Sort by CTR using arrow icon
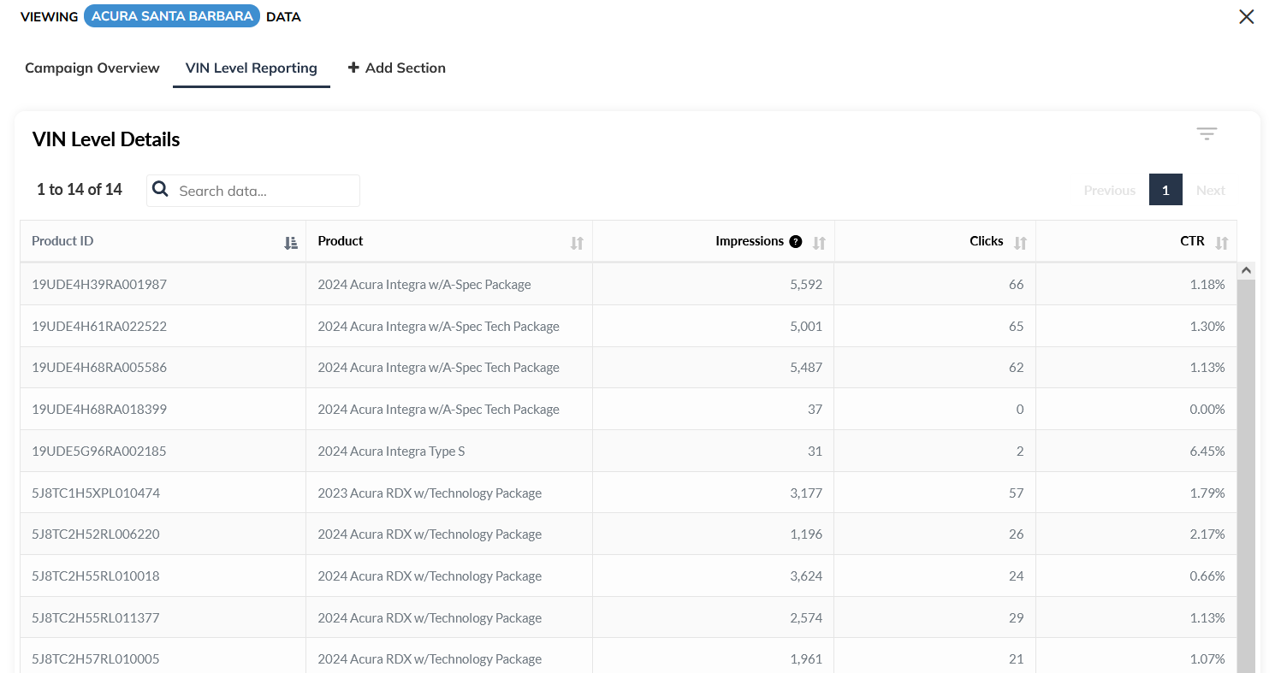 [1221, 243]
